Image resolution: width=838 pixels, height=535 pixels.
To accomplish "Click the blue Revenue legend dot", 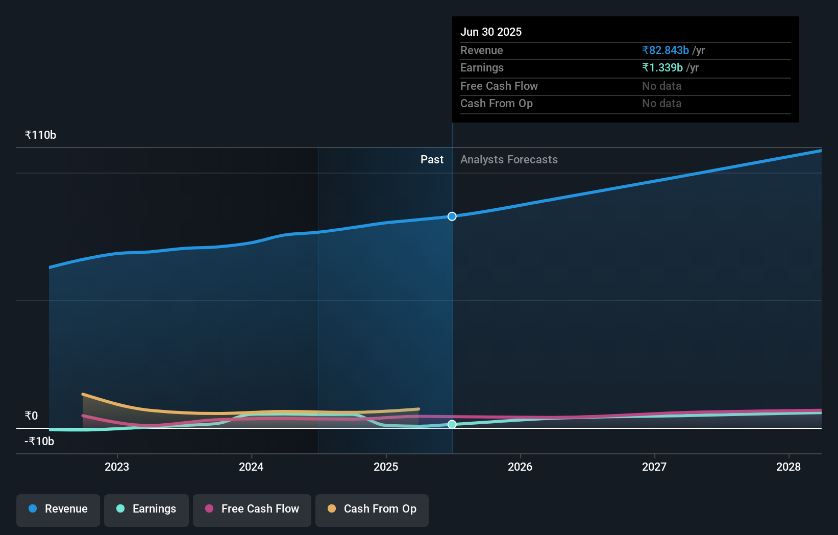I will tap(32, 508).
